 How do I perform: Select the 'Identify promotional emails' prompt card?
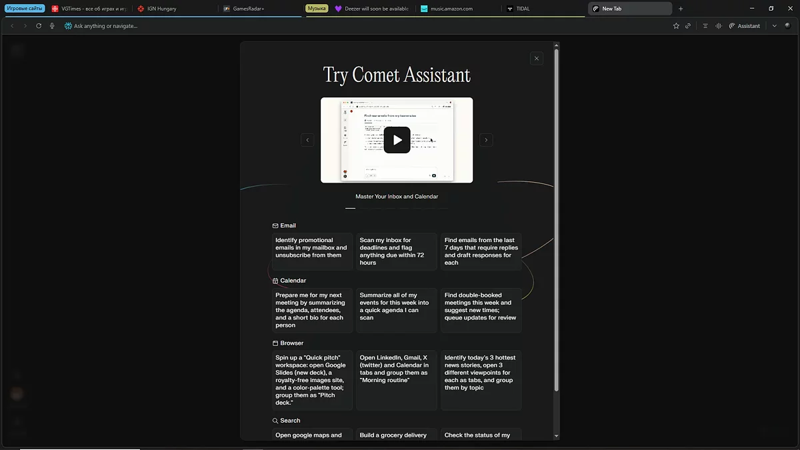point(311,251)
